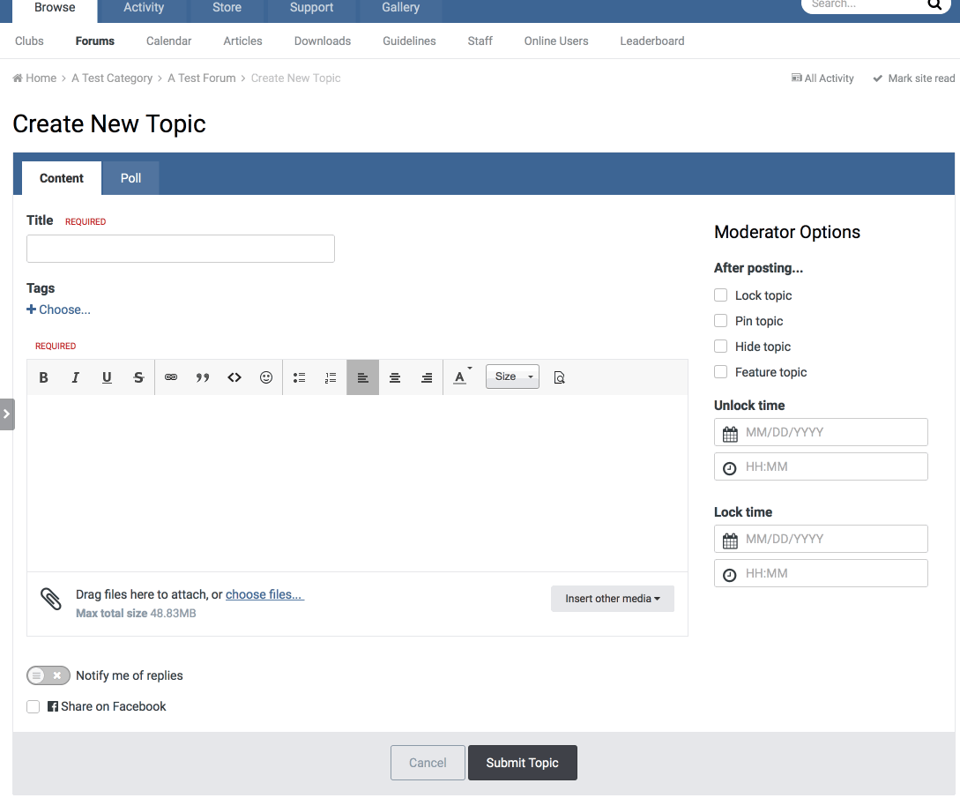960x798 pixels.
Task: Open the text color picker
Action: point(460,377)
